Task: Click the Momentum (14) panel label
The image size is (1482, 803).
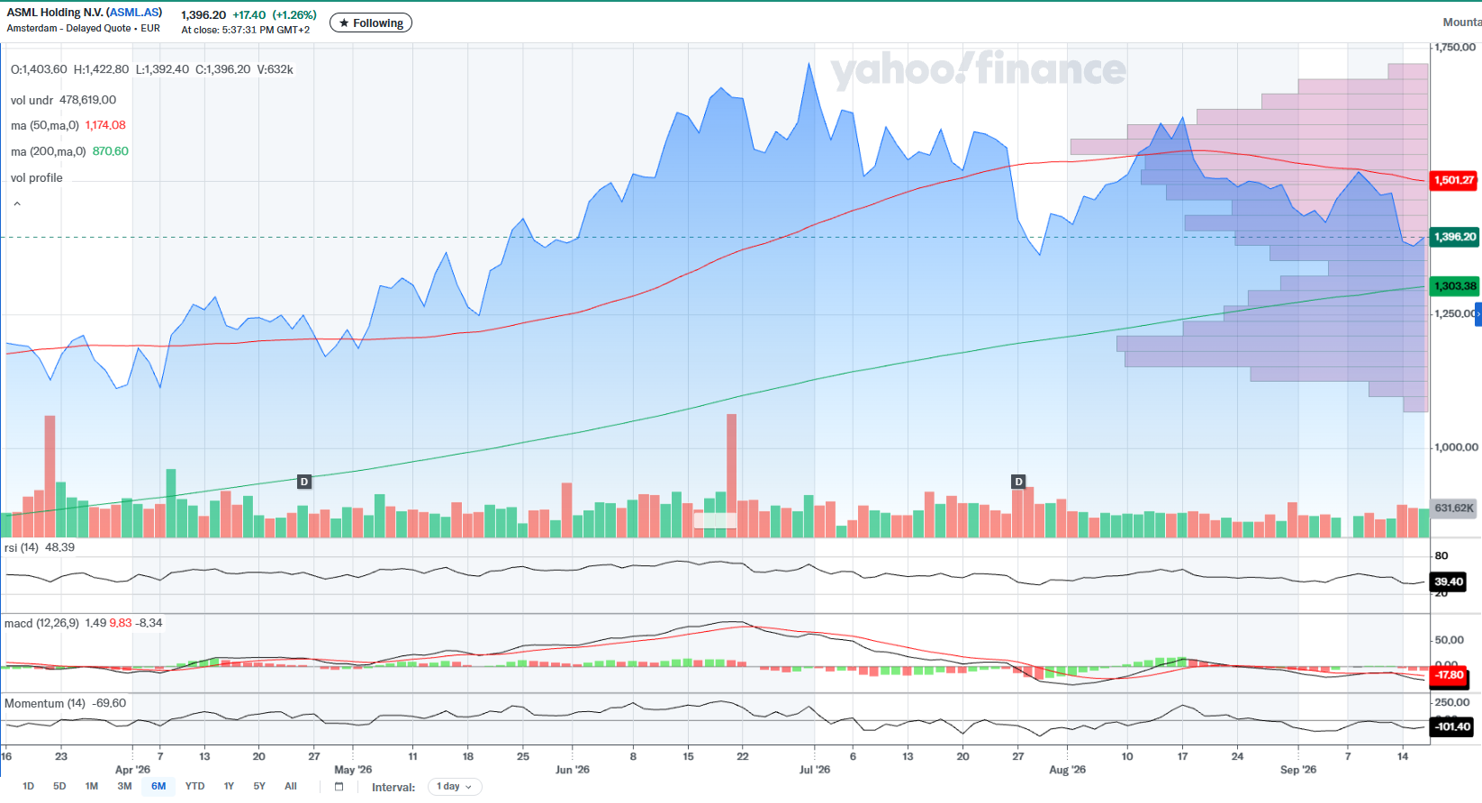Action: pos(47,703)
